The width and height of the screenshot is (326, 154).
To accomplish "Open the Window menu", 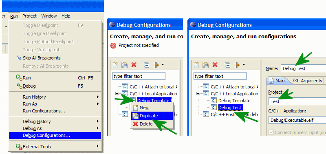I will (49, 16).
